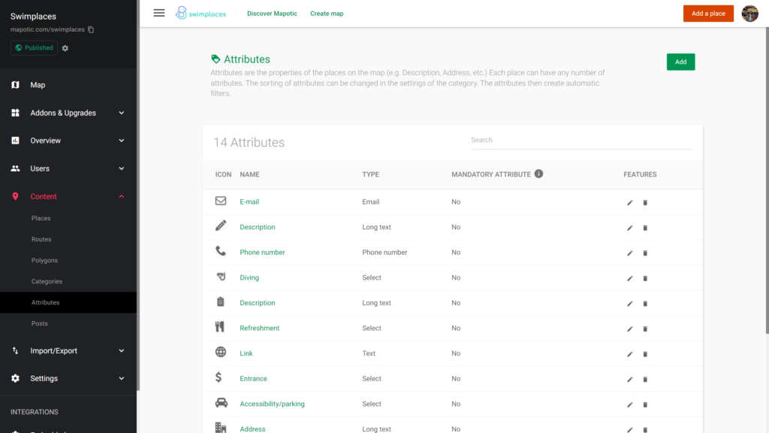The width and height of the screenshot is (769, 433).
Task: Click the Accessibility/parking car icon
Action: tap(222, 403)
